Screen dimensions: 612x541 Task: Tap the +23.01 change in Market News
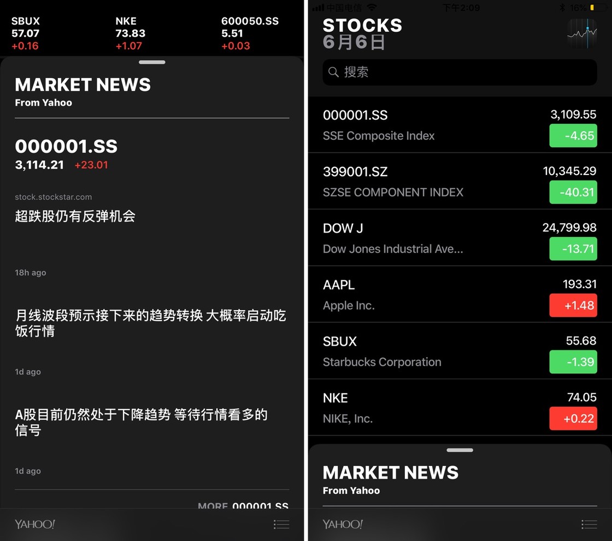(91, 165)
